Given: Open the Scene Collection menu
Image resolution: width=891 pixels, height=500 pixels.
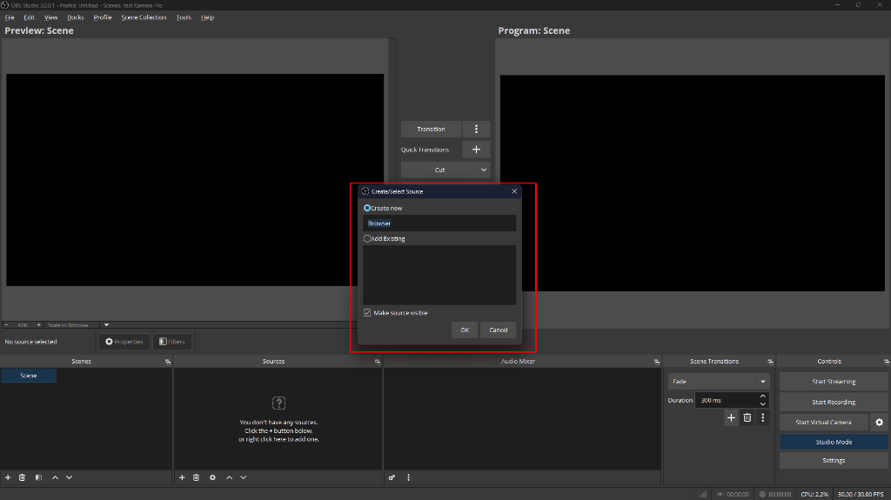Looking at the screenshot, I should pyautogui.click(x=144, y=17).
